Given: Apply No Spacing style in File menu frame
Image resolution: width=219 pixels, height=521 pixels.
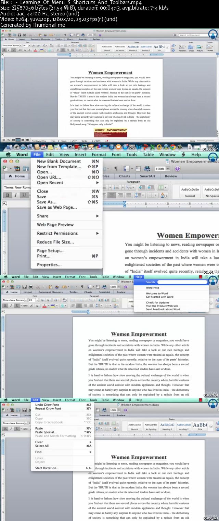Looking at the screenshot, I should (211, 192).
